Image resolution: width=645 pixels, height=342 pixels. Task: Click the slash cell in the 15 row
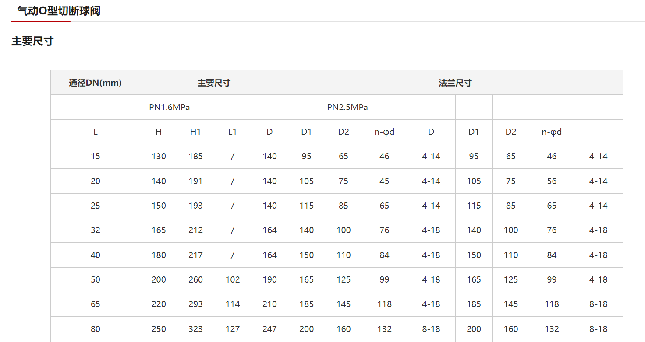coord(232,156)
